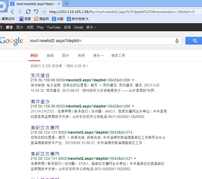Click the microphone voice search icon

177,41
